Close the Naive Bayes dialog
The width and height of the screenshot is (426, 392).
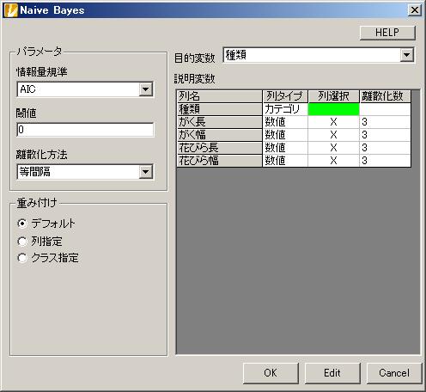414,10
